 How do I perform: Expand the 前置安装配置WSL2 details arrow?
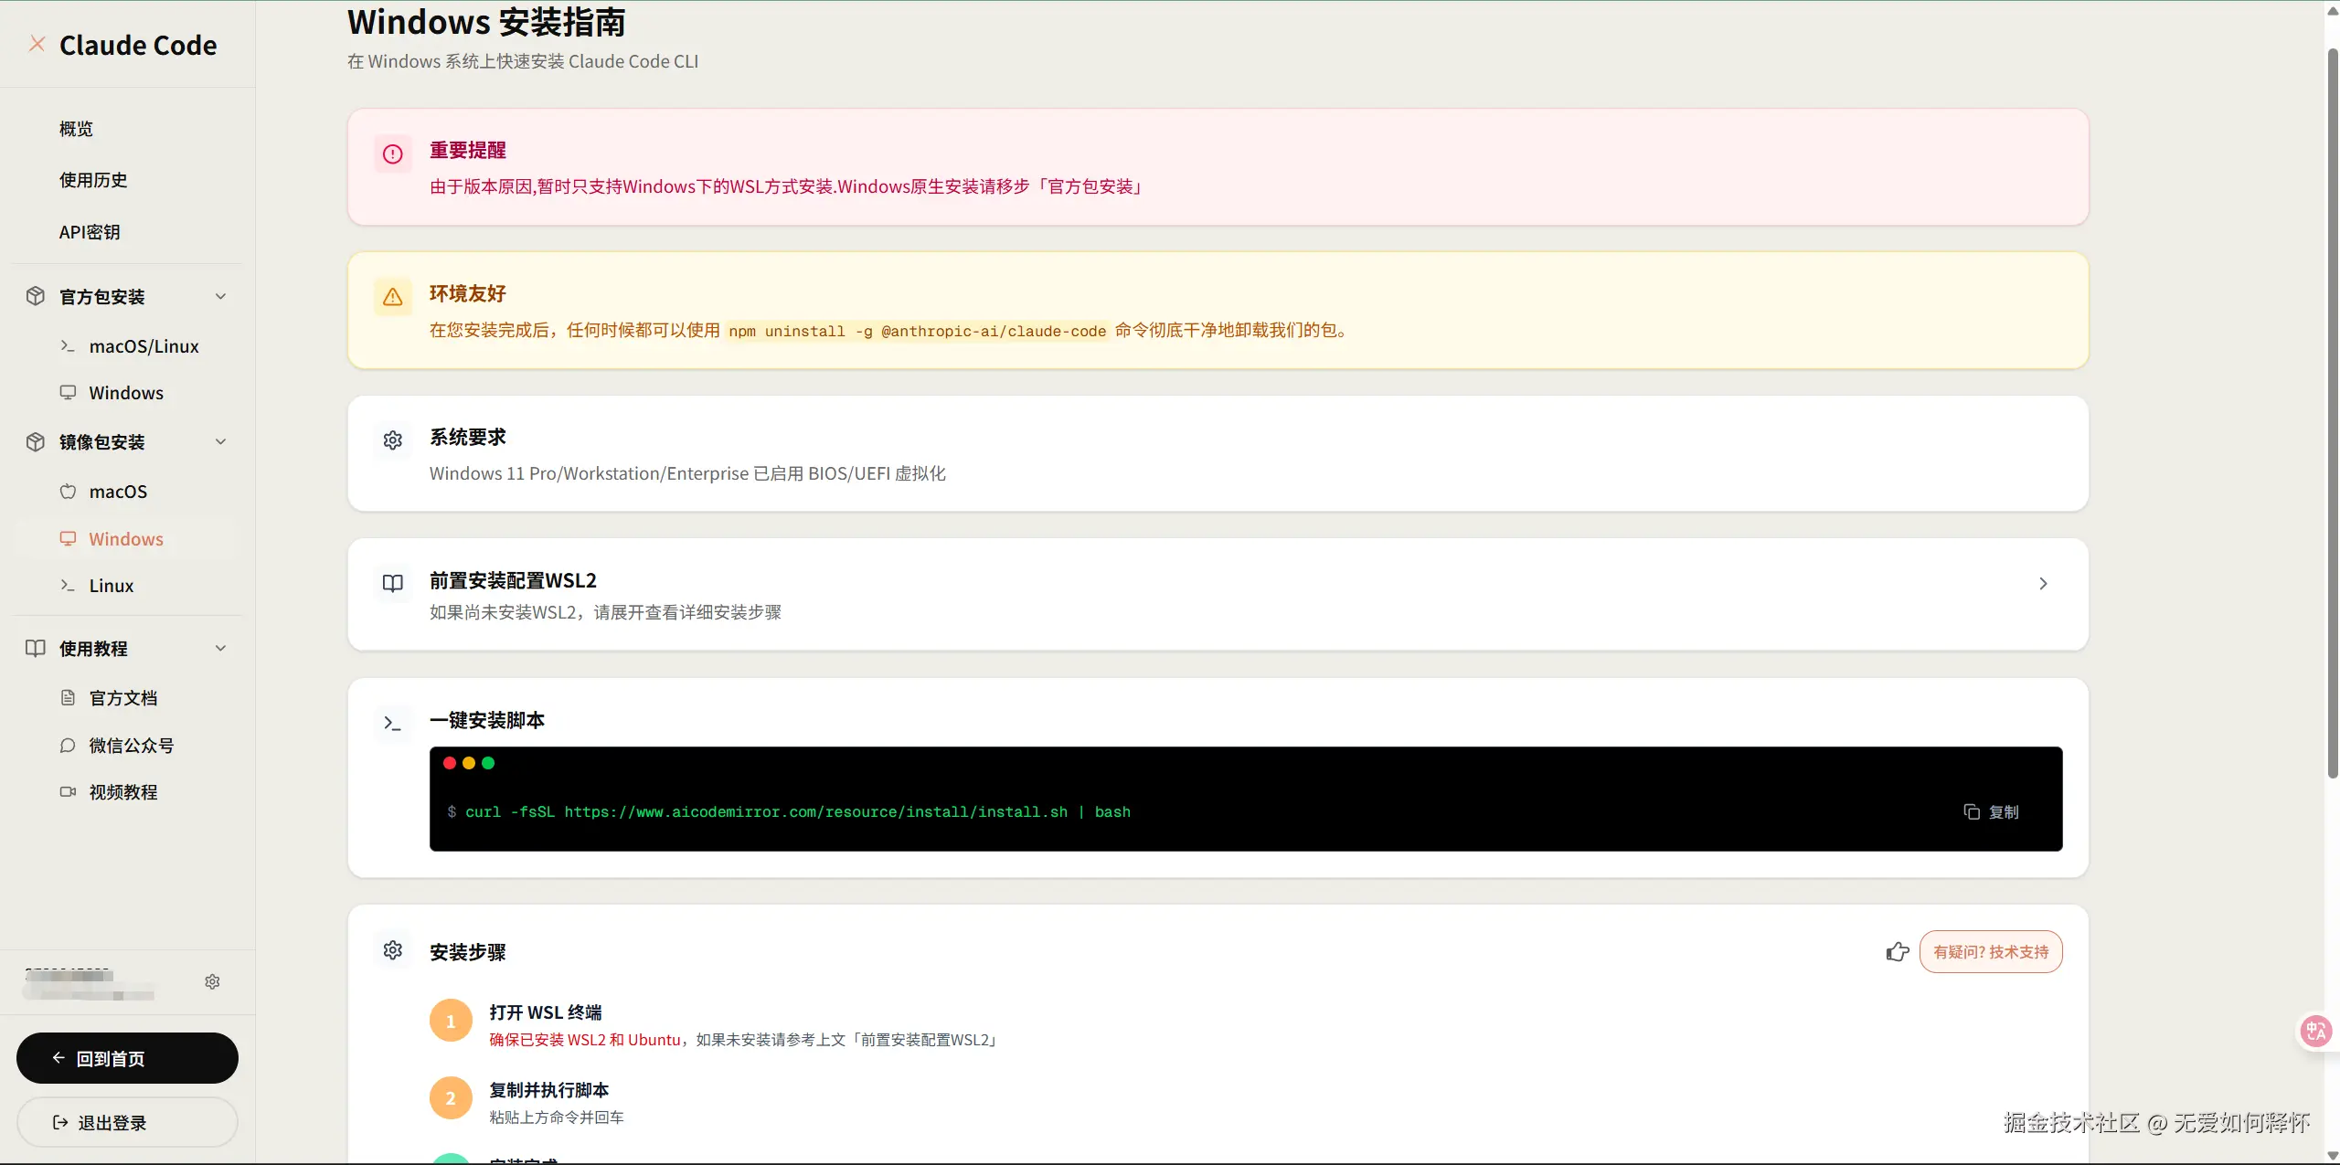point(2043,583)
